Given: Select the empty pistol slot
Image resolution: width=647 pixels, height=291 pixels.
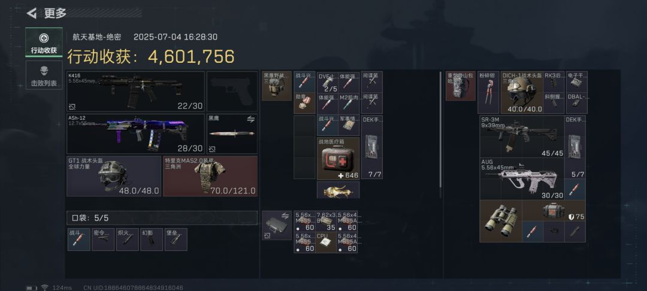Looking at the screenshot, I should coord(232,92).
